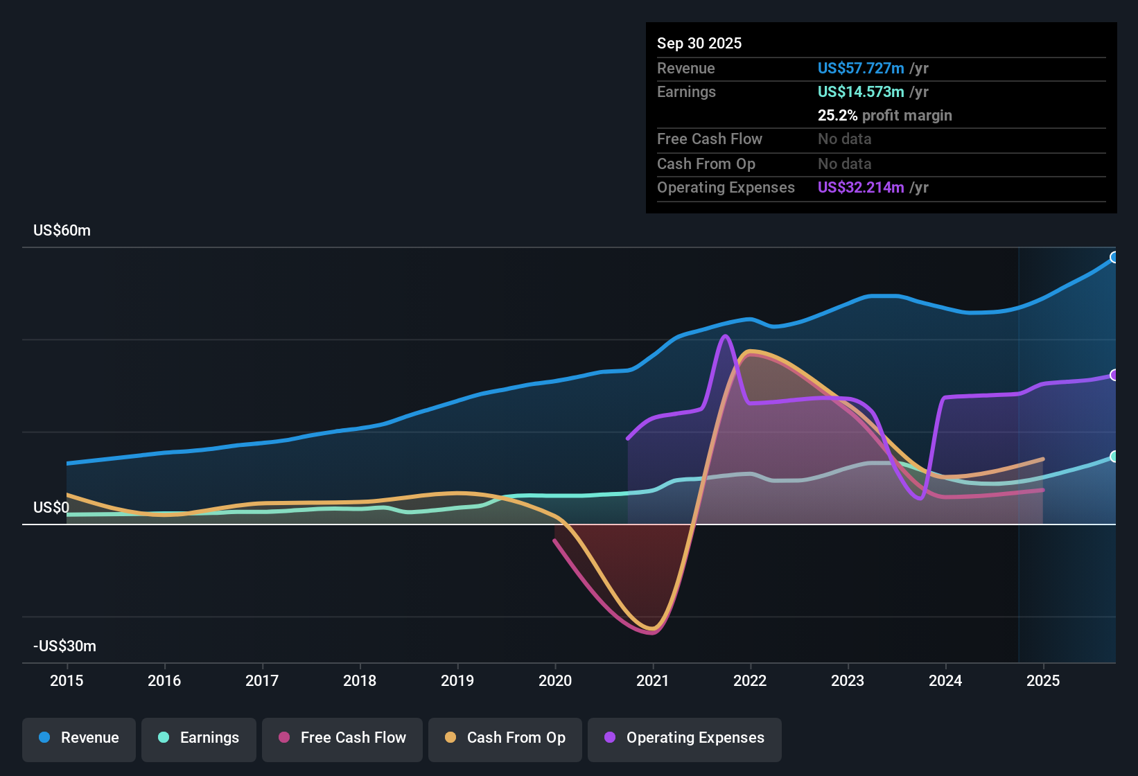Expand the Earnings legend item
This screenshot has width=1138, height=776.
pos(199,738)
